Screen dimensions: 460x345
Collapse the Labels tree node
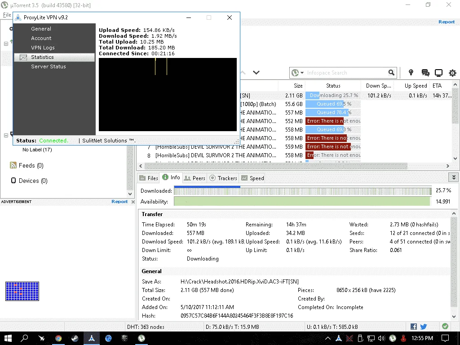[5, 135]
